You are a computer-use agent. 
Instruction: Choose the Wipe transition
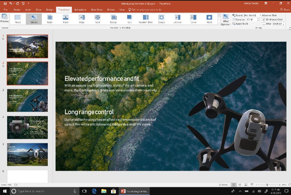coord(82,19)
